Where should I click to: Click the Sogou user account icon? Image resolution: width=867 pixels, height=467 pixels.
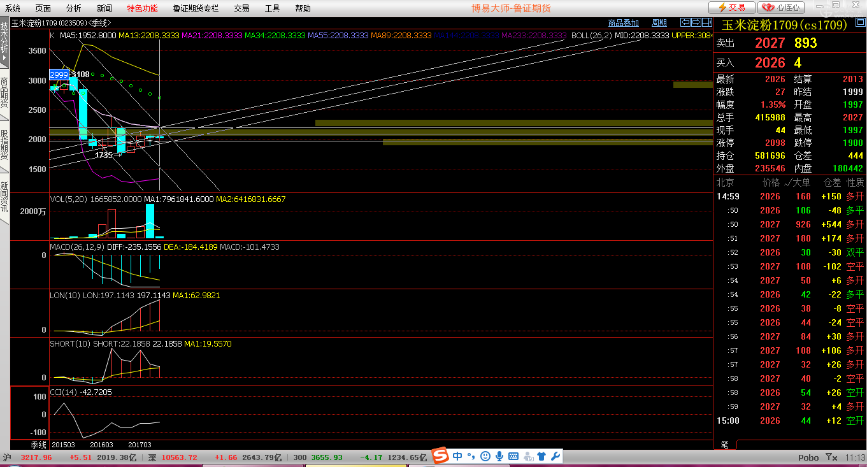click(x=527, y=456)
